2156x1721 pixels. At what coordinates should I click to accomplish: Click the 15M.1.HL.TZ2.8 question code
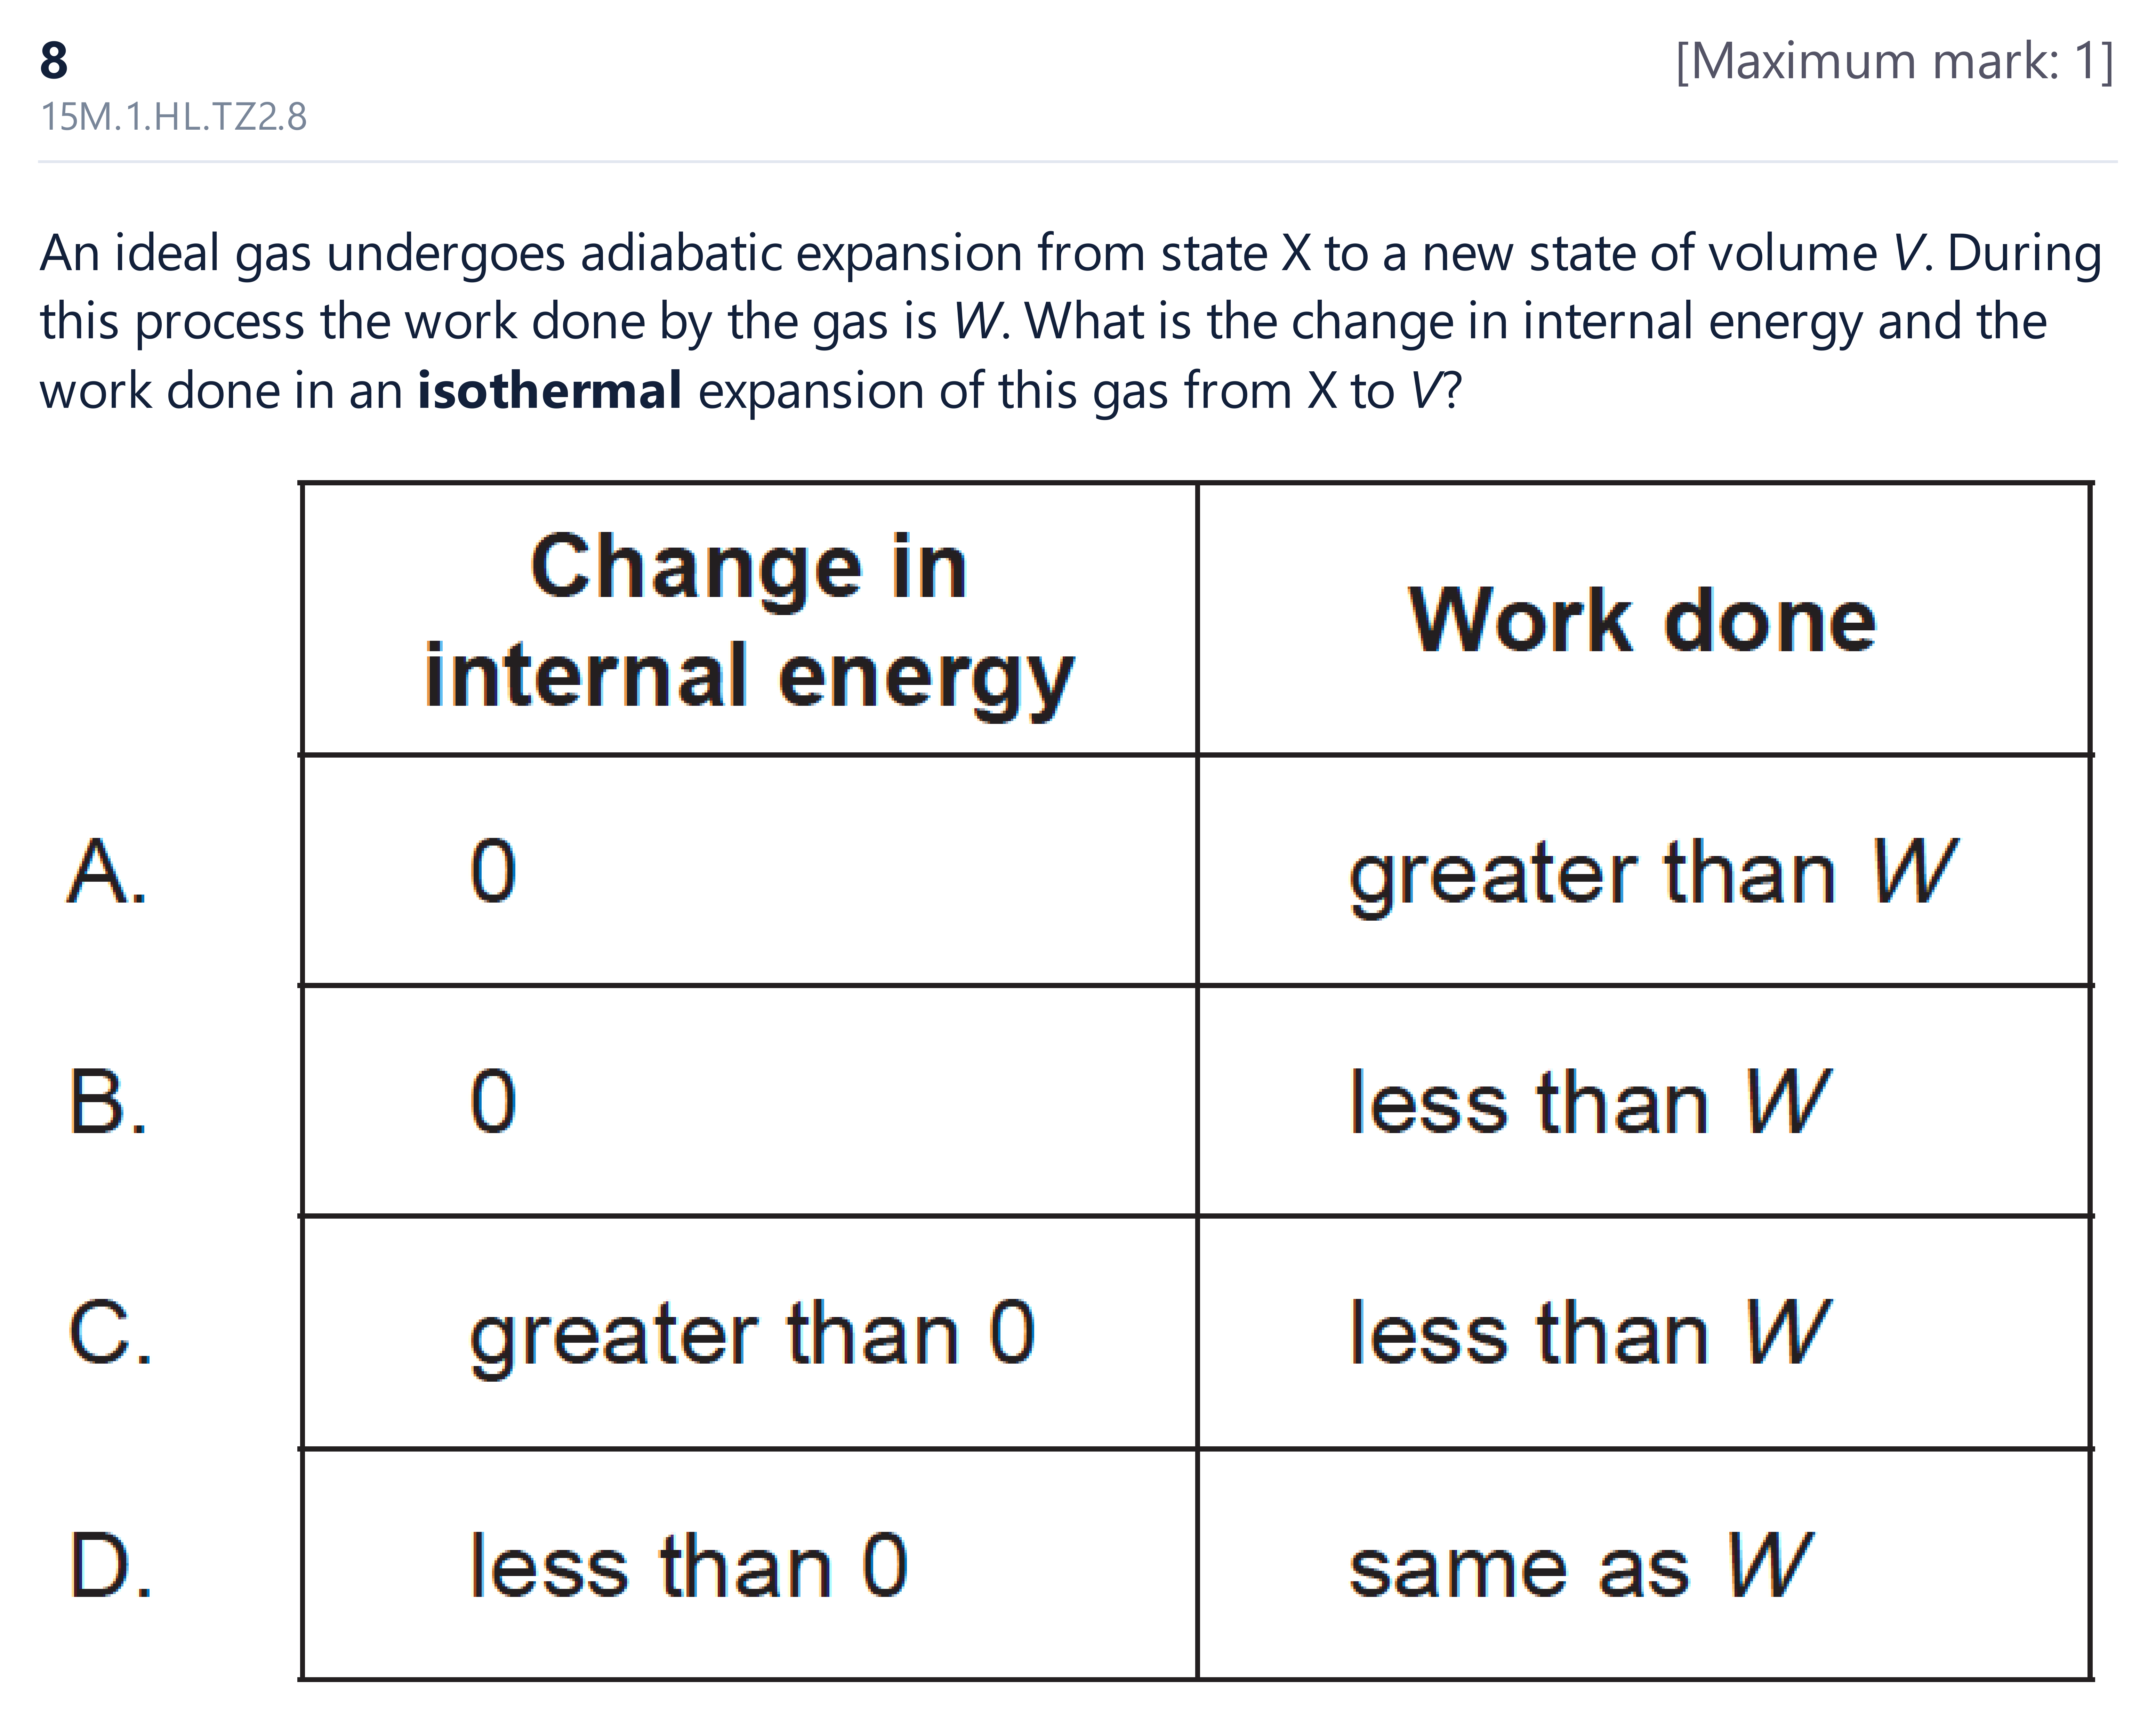pos(173,117)
